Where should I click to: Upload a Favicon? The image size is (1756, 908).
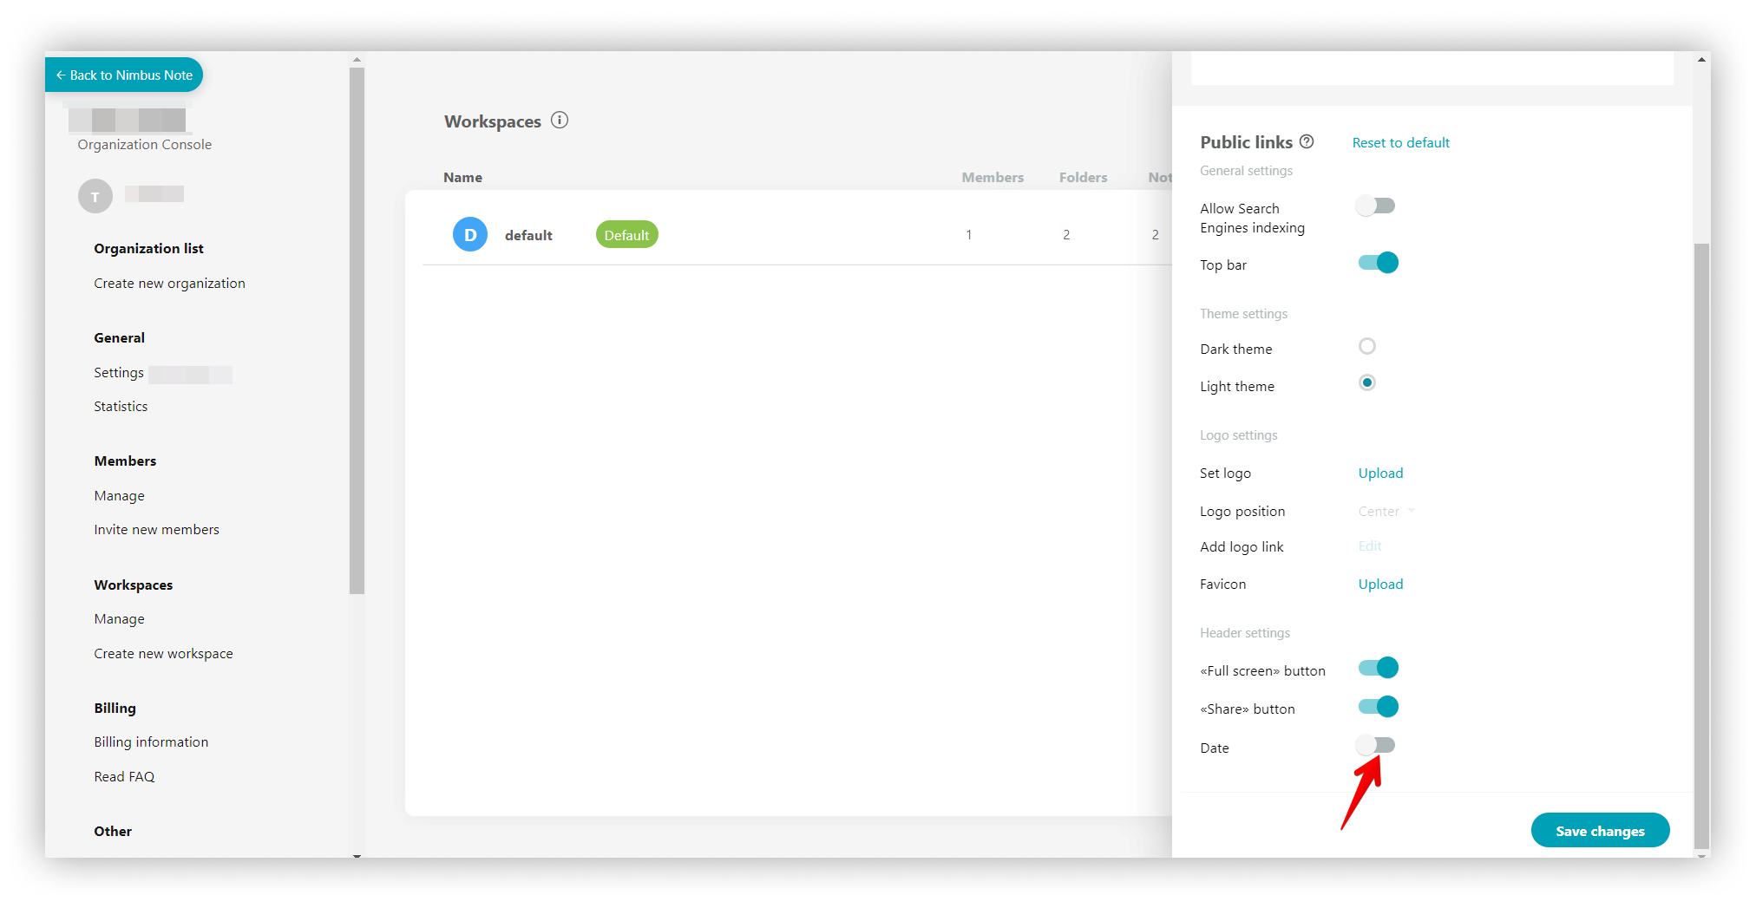click(x=1380, y=585)
